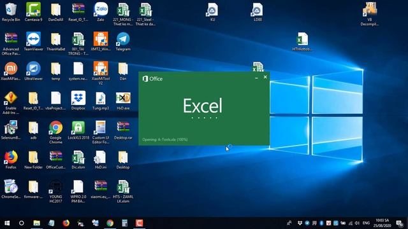
Task: Select the Enable Add-Ins shortcut icon
Action: 11,103
